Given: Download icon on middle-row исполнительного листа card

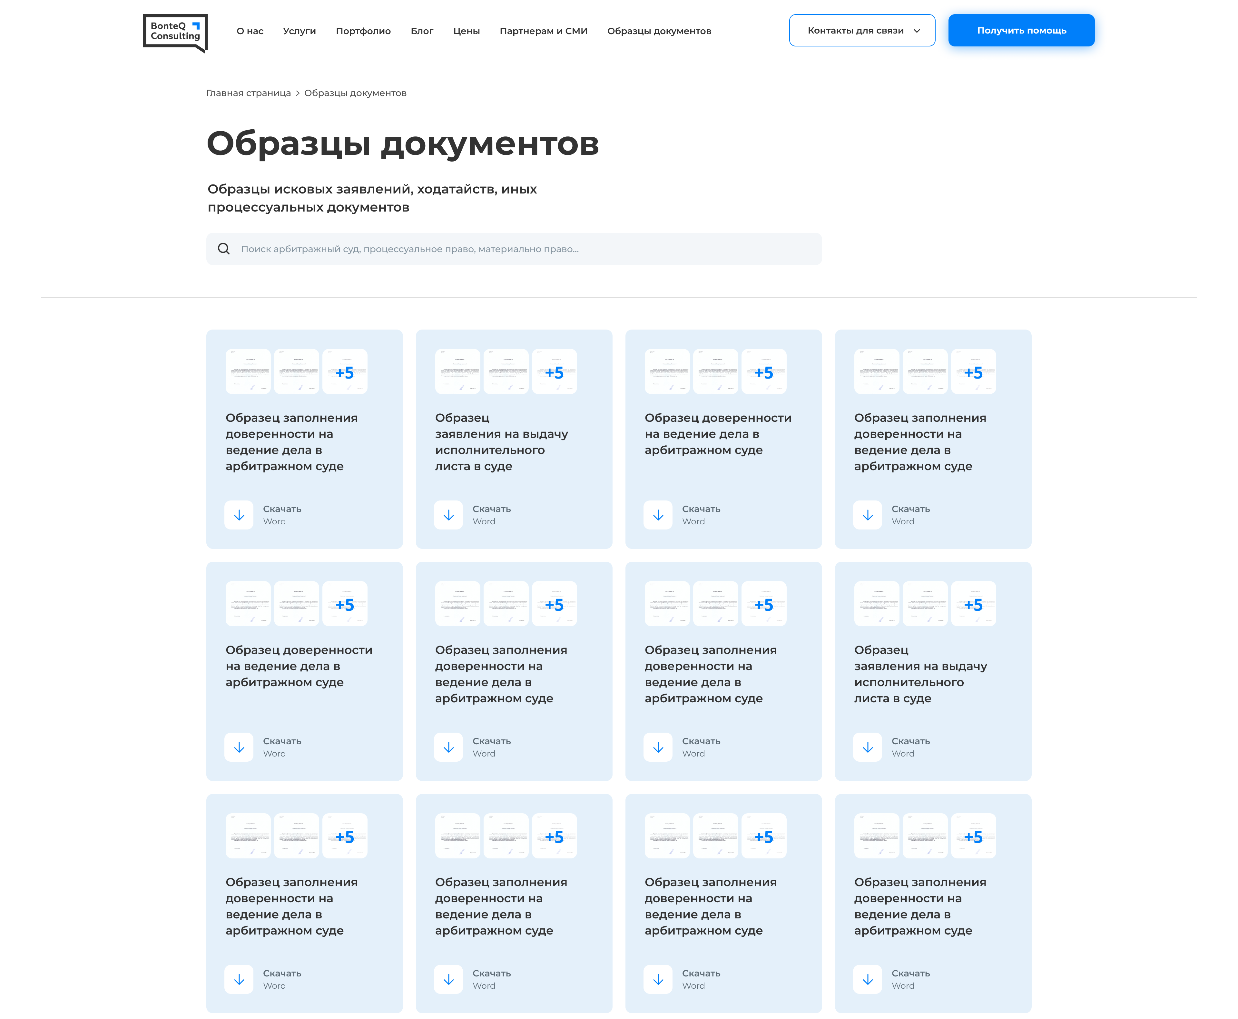Looking at the screenshot, I should (867, 747).
